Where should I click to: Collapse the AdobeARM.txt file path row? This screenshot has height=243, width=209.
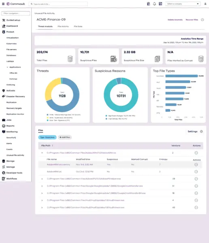[x=42, y=153]
